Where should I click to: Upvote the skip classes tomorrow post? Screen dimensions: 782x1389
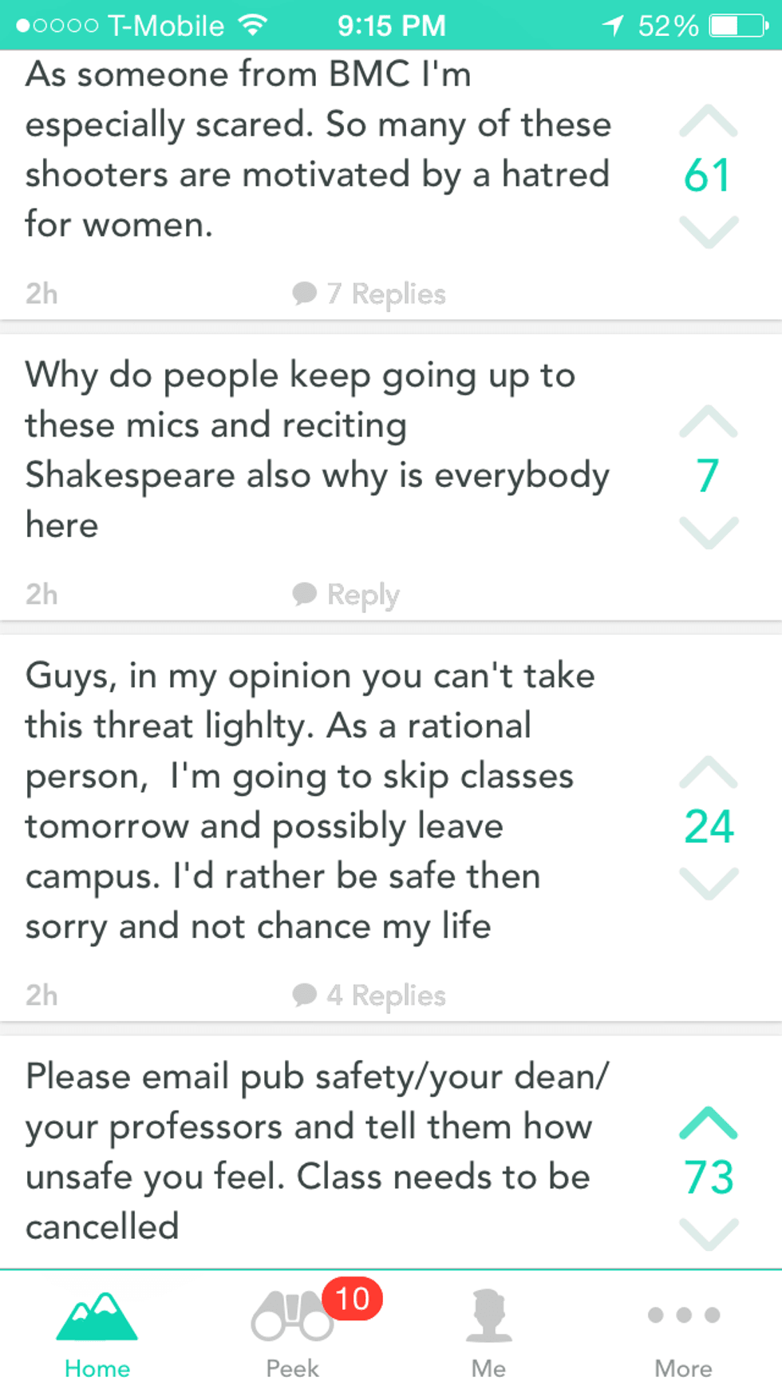point(708,772)
